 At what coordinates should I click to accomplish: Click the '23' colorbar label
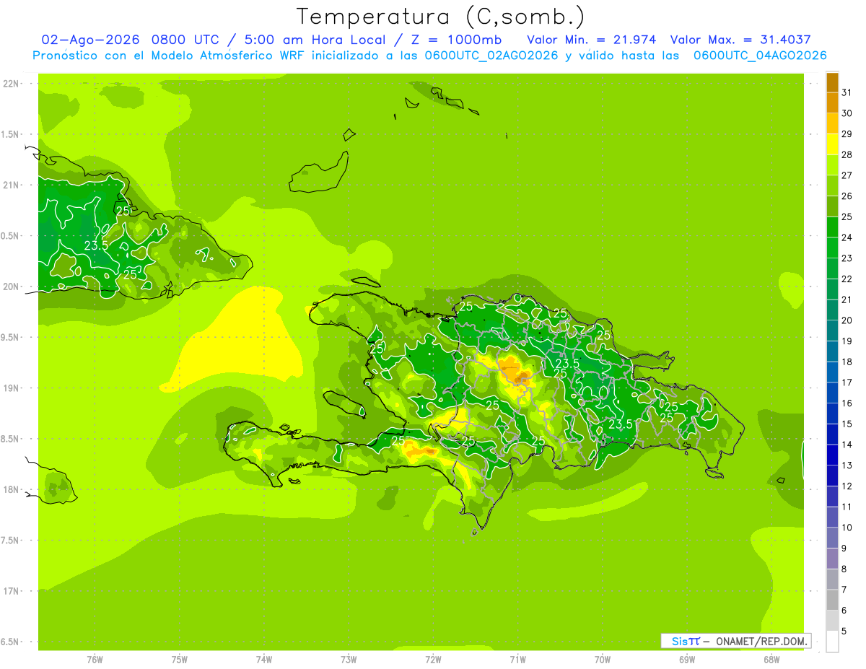847,258
